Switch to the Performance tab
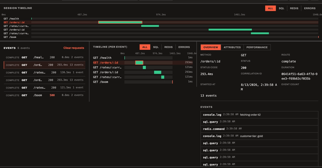 [x=257, y=47]
